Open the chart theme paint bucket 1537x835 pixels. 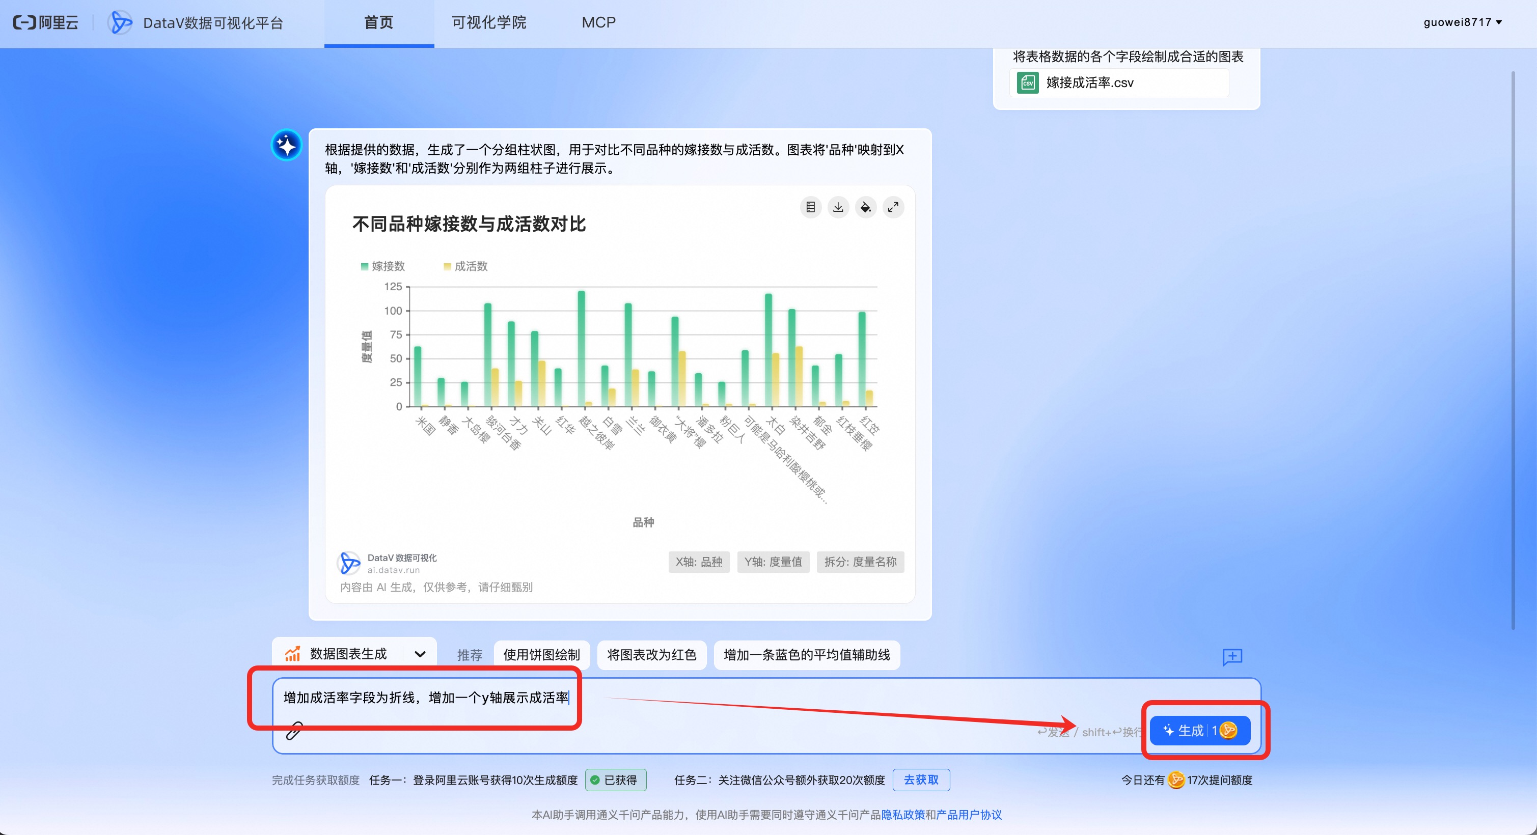point(865,207)
